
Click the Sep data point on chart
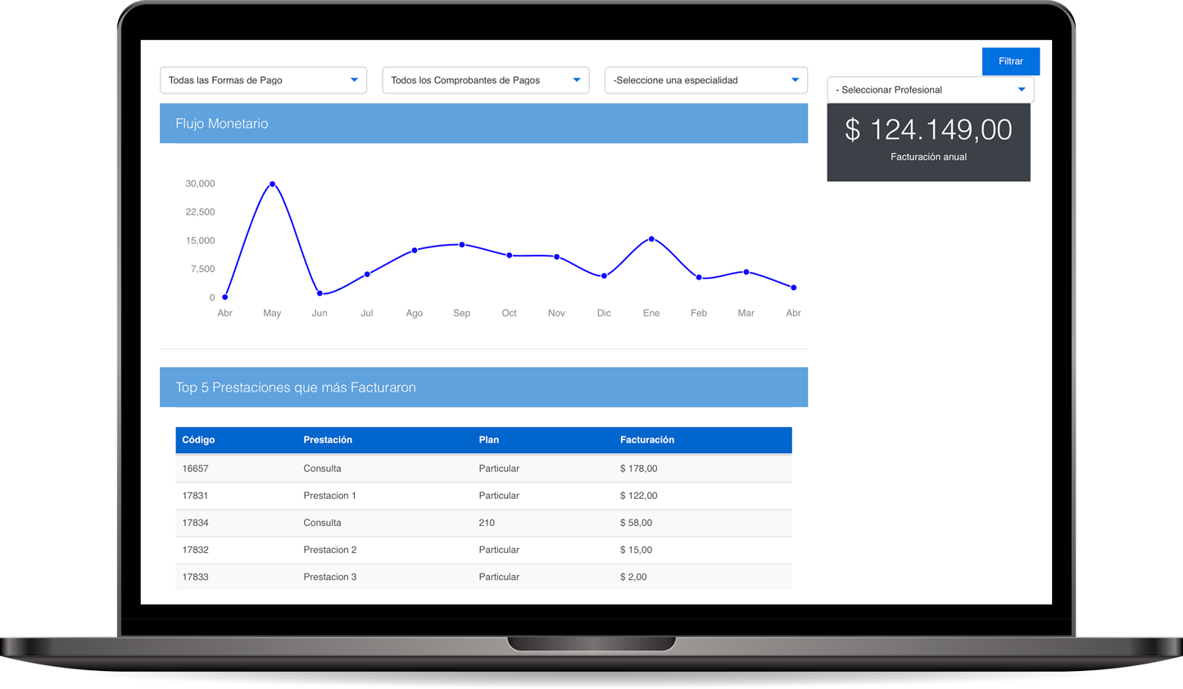[462, 245]
